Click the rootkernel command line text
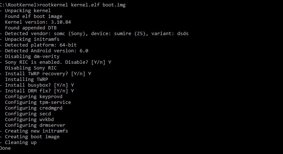Image resolution: width=283 pixels, height=154 pixels. point(63,5)
